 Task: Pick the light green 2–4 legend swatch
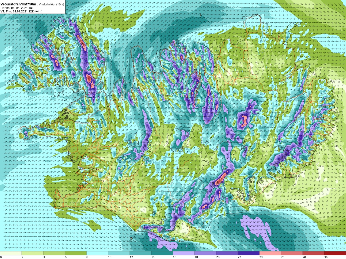click(32, 253)
